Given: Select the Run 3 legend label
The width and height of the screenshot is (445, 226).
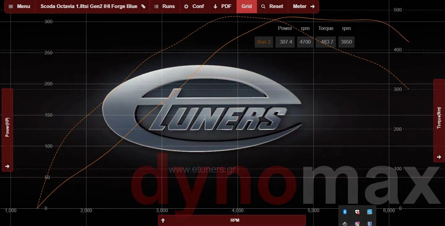Looking at the screenshot, I should [x=264, y=42].
